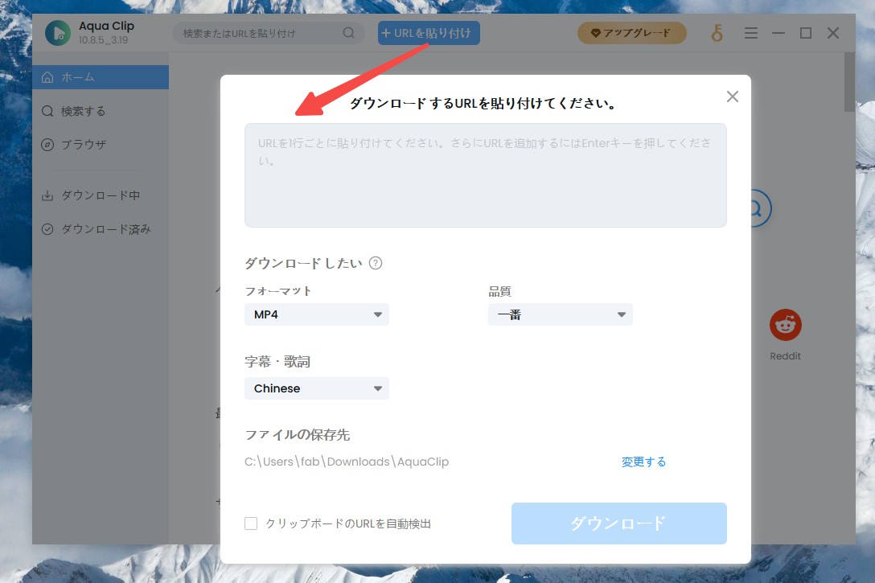Open the フォーマット dropdown showing MP4
This screenshot has height=583, width=875.
coord(316,314)
